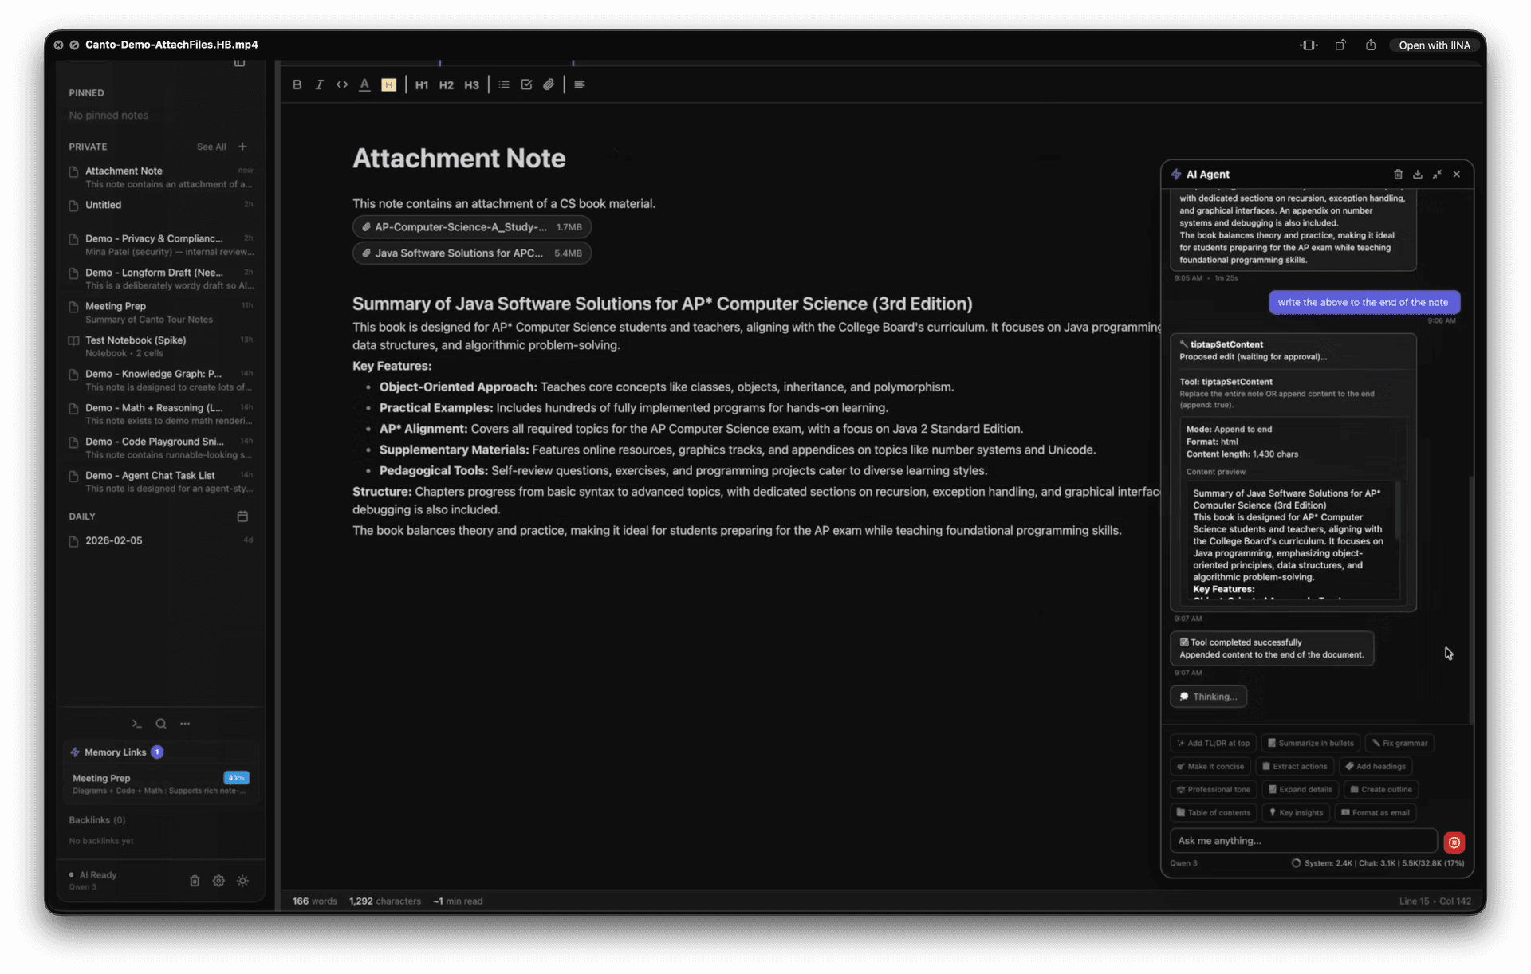Click the See All link in Private section
The image size is (1531, 974).
click(x=211, y=147)
